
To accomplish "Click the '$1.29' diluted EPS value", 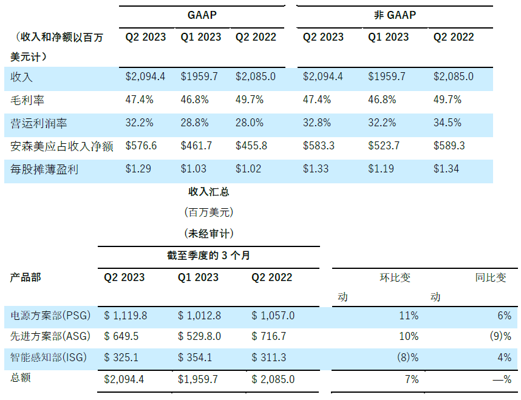I will click(x=138, y=169).
